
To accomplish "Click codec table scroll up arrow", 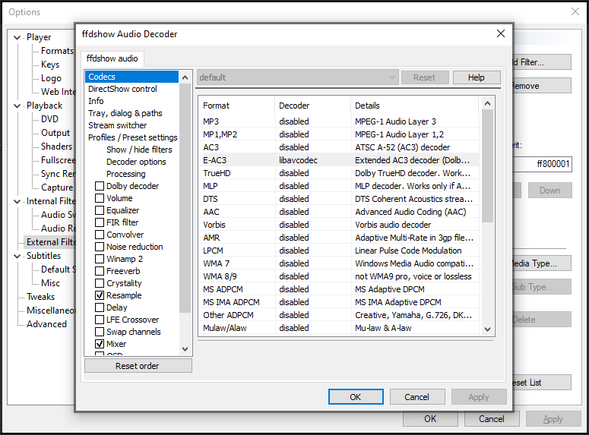I will 488,103.
